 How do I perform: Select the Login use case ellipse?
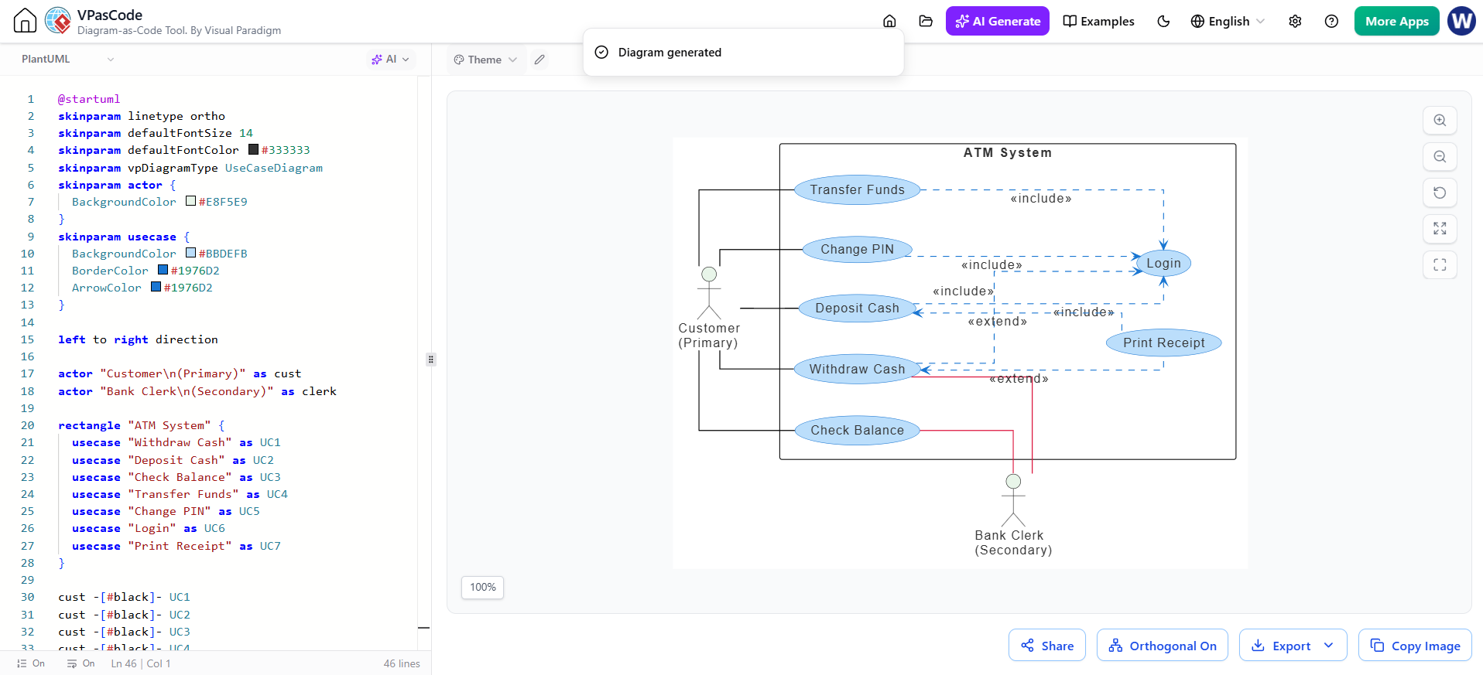(1163, 263)
